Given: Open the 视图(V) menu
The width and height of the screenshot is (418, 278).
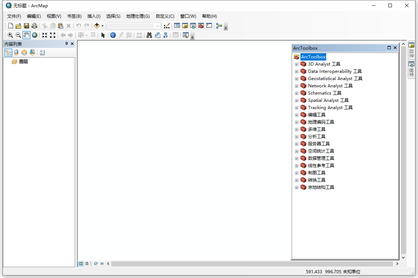Looking at the screenshot, I should point(54,16).
